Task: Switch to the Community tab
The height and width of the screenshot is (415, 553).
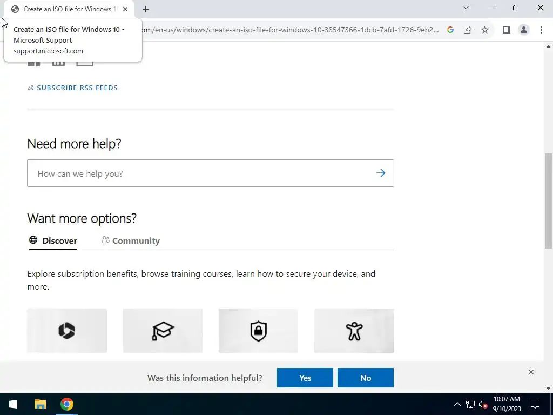Action: pos(131,240)
